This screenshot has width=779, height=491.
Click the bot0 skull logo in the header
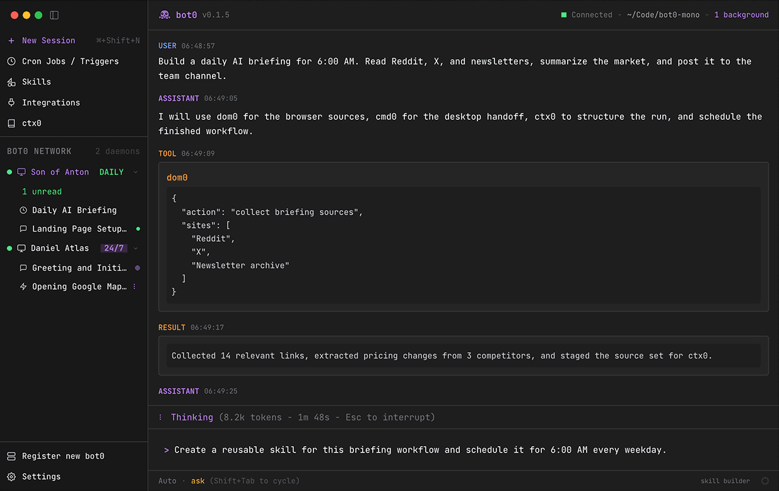(x=164, y=14)
